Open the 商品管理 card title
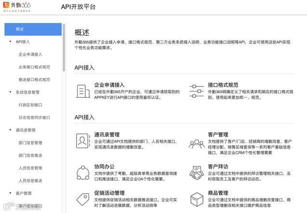307x213 pixels. [218, 193]
